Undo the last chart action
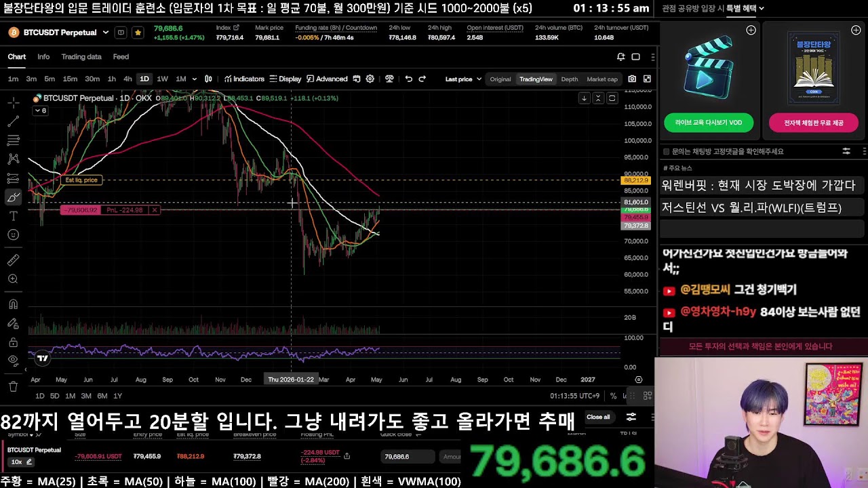 408,79
